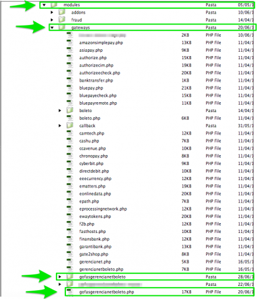Click the callback folder icon
Viewport: 257px width, 299px height.
click(70, 125)
